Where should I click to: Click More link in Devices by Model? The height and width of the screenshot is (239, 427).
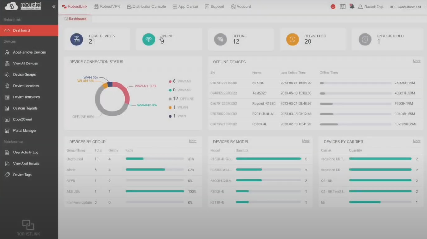pos(306,141)
